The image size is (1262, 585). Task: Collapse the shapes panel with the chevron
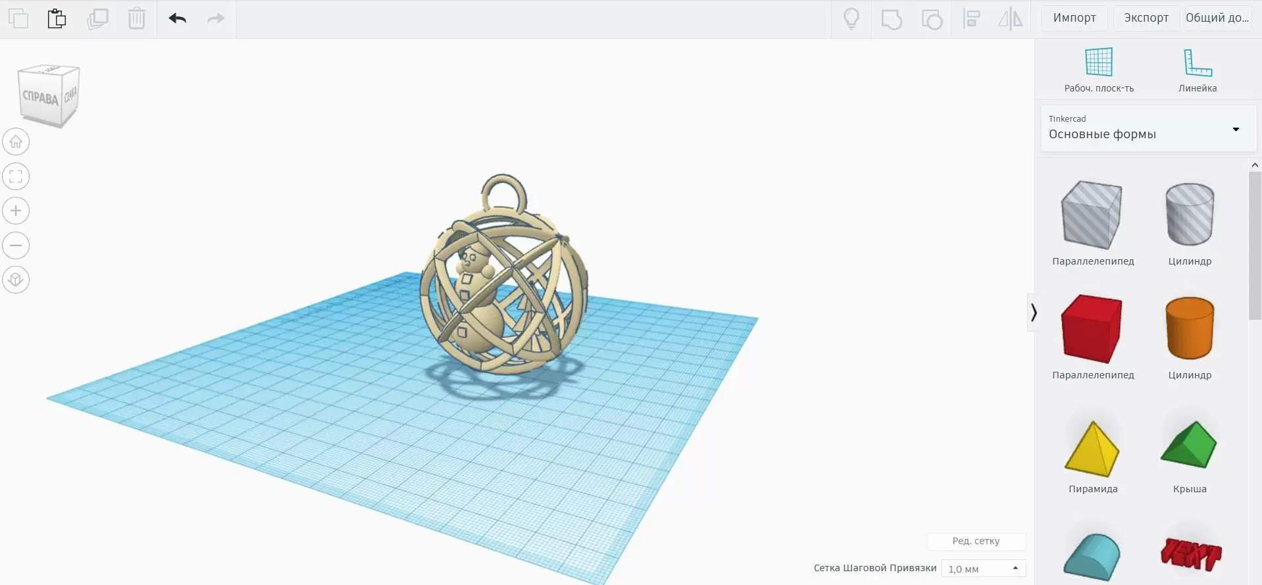click(x=1034, y=313)
